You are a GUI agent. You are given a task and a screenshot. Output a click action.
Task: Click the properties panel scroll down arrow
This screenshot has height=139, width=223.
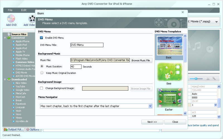tap(219, 117)
